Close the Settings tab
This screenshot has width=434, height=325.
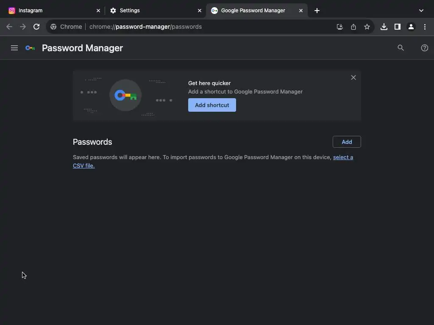(x=200, y=11)
